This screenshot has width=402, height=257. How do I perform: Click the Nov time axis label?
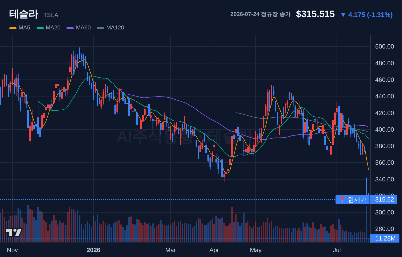pos(12,250)
